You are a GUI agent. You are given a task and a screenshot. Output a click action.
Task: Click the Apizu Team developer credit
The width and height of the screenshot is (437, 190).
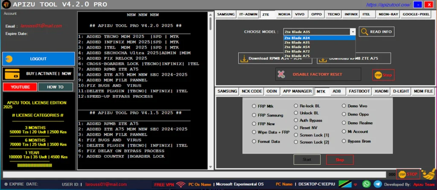click(423, 184)
